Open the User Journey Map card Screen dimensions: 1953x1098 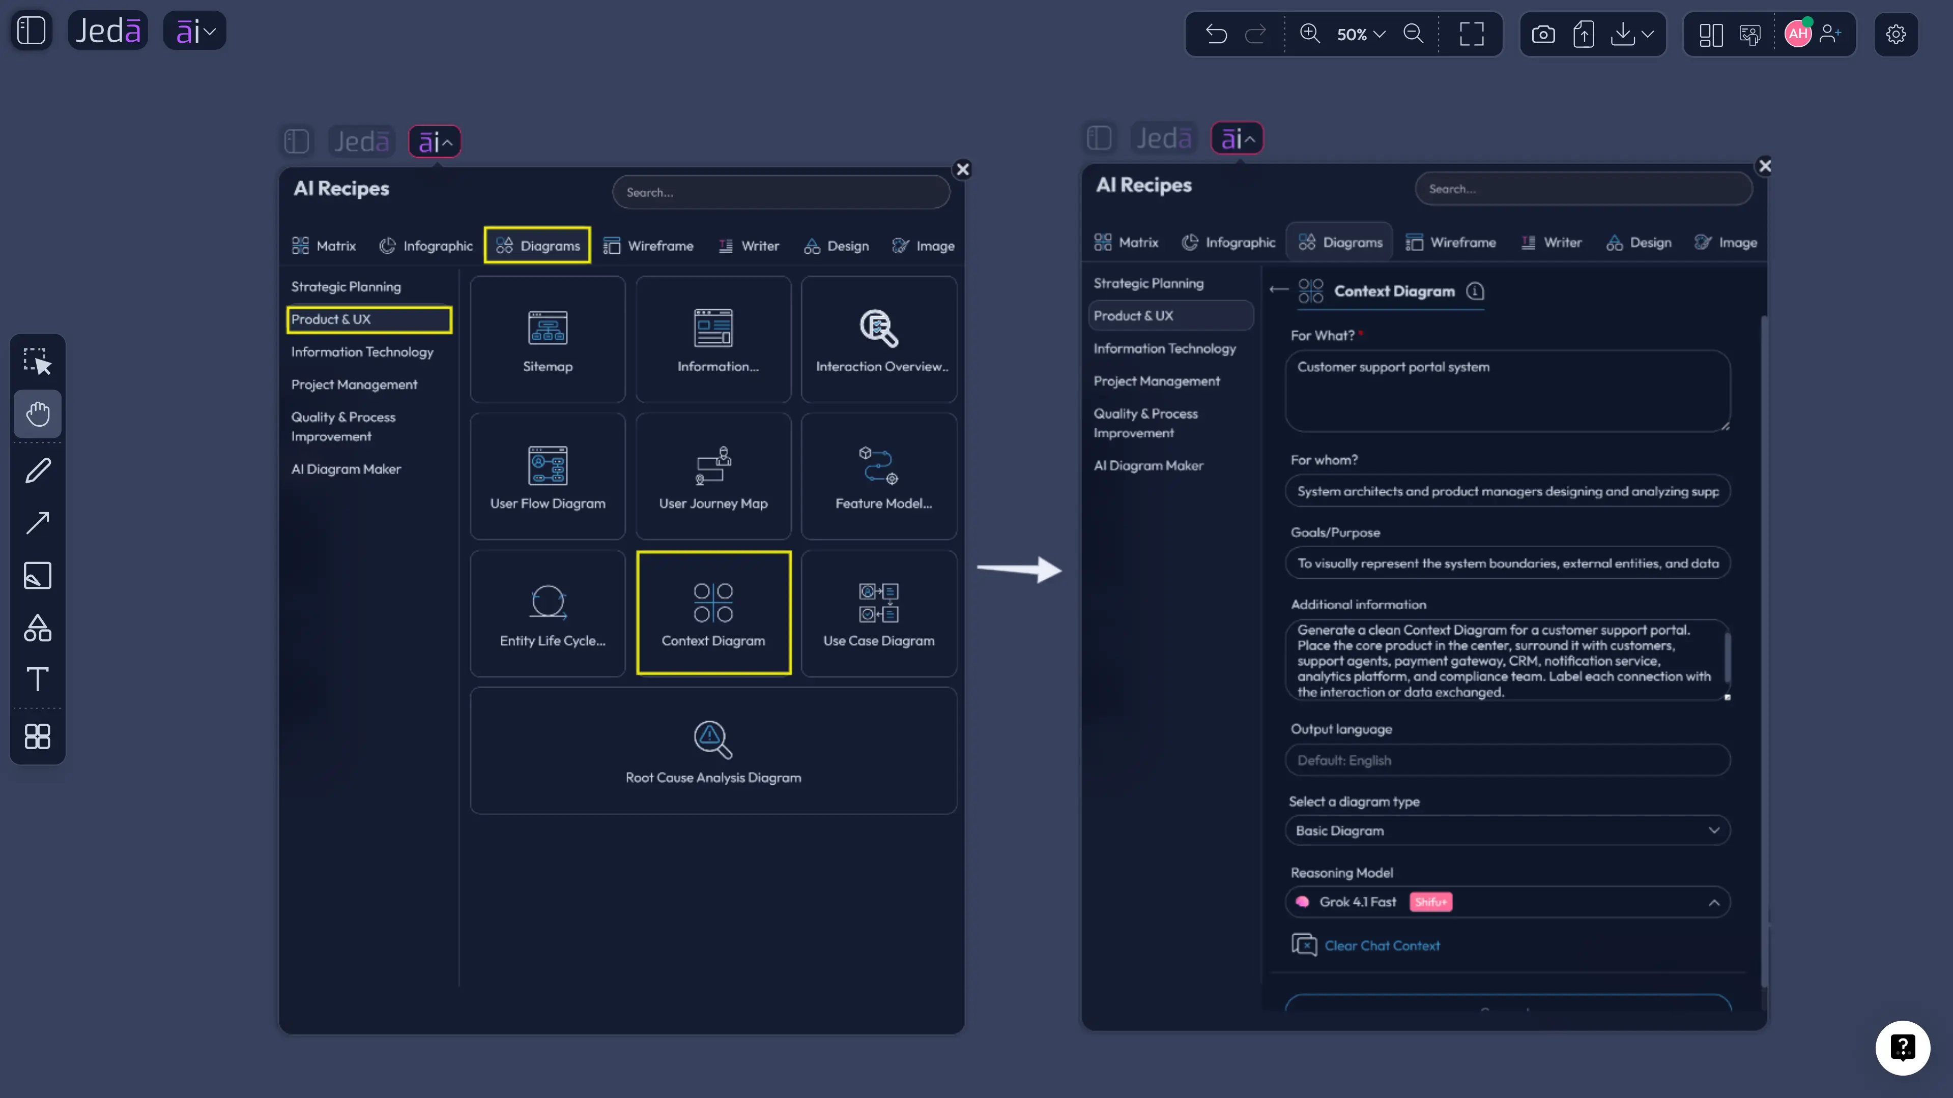713,477
